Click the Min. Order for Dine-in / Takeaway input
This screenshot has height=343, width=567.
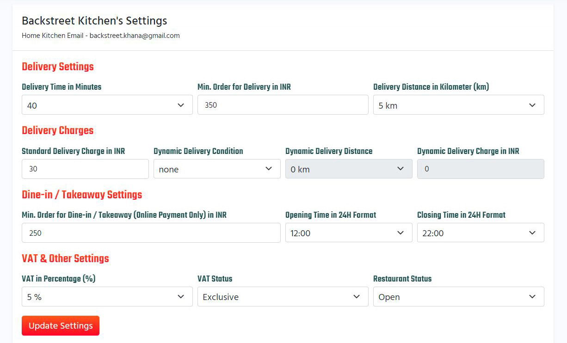tap(151, 233)
